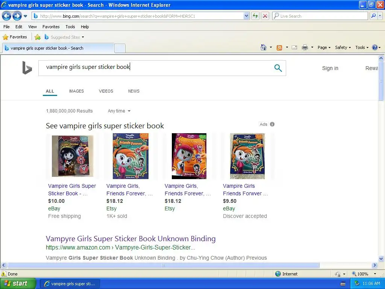The width and height of the screenshot is (385, 289).
Task: Open the Any time filter dropdown
Action: tap(119, 111)
